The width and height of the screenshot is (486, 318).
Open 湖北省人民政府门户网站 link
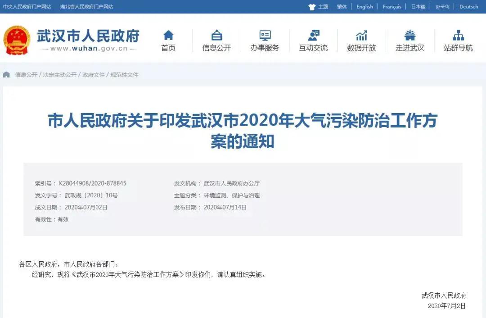(x=86, y=7)
